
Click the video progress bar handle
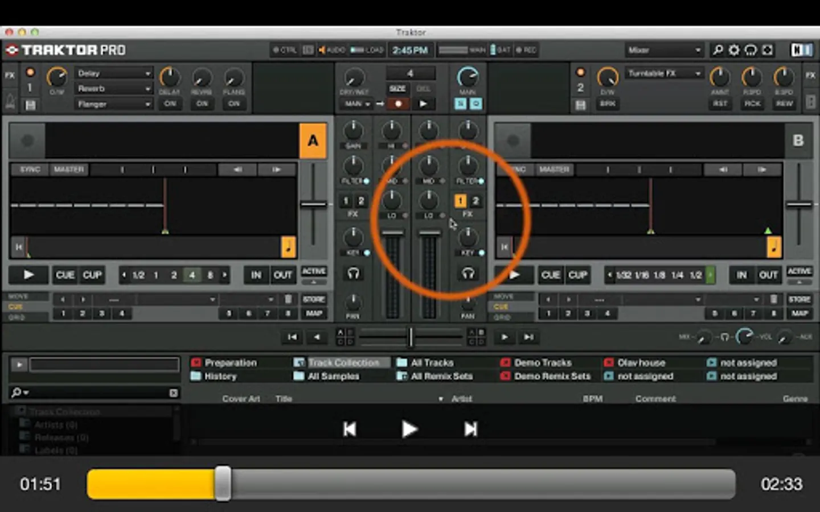pos(223,484)
